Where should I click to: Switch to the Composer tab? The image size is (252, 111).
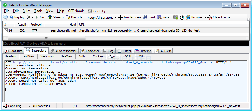(90, 51)
